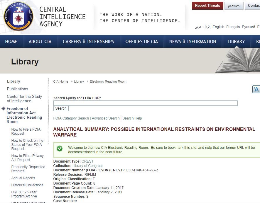Click the green checkmark notification icon
Viewport: 260px width, 203px height.
pyautogui.click(x=60, y=149)
